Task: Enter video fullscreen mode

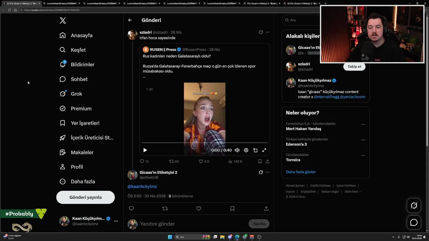Action: (264, 150)
